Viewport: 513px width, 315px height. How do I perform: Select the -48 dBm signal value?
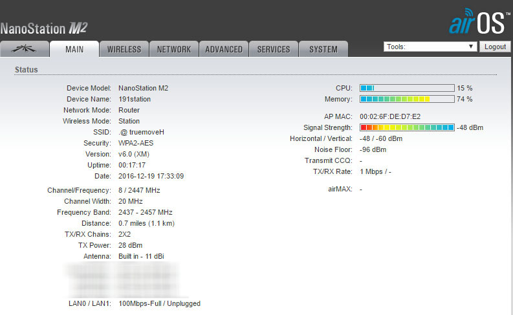pyautogui.click(x=470, y=127)
